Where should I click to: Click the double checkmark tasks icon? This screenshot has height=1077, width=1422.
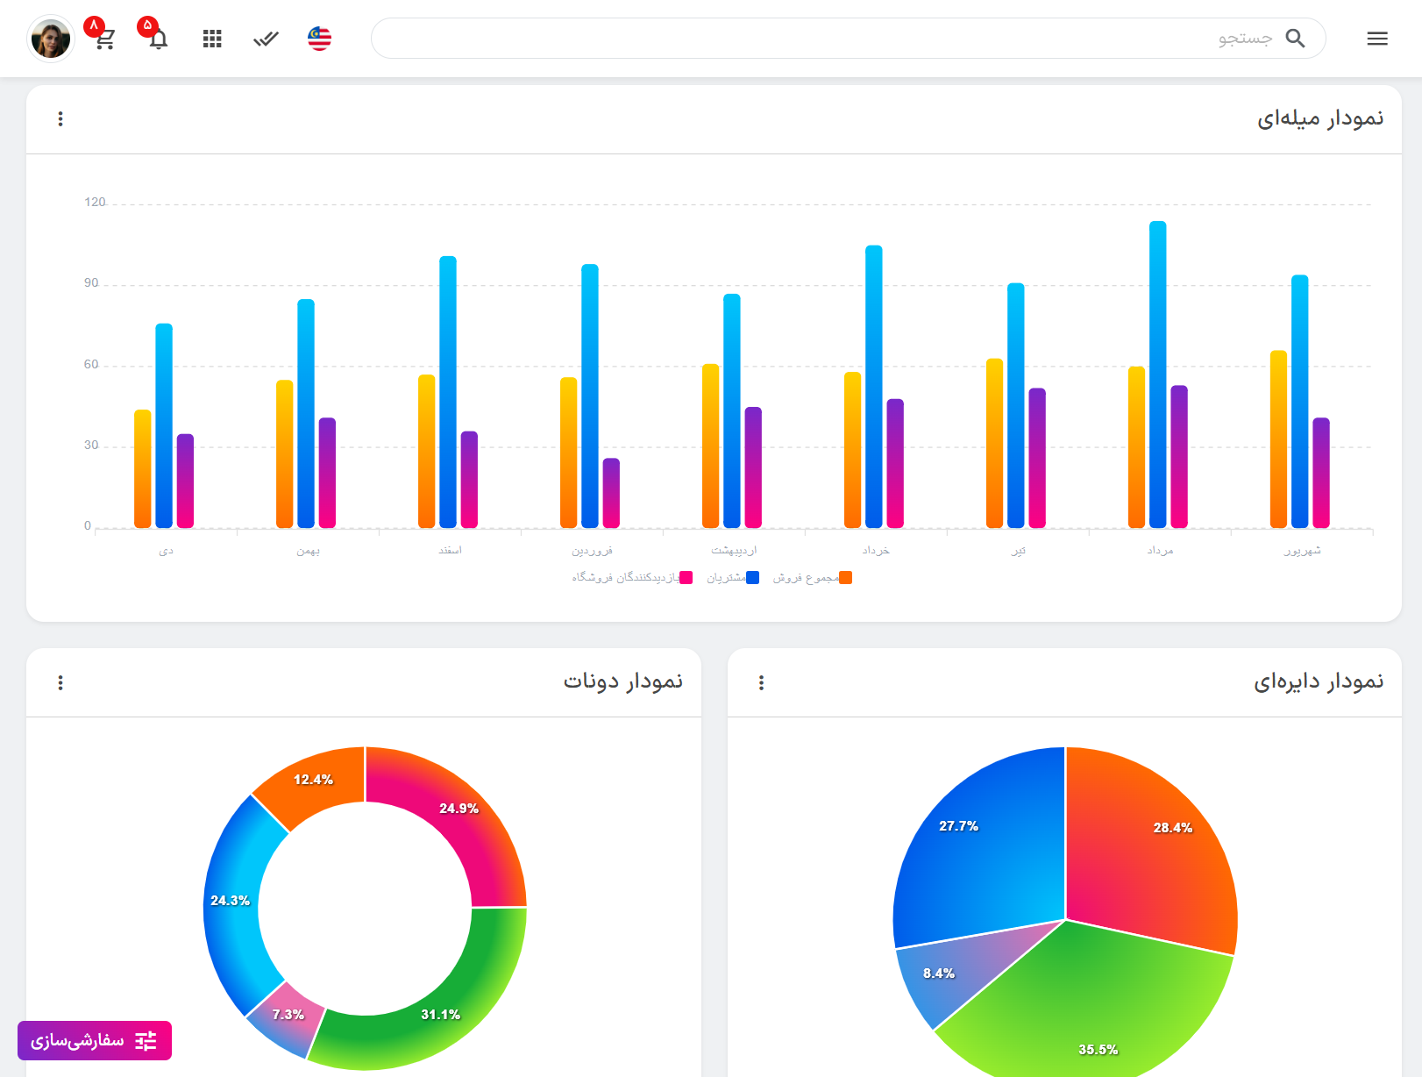point(266,39)
